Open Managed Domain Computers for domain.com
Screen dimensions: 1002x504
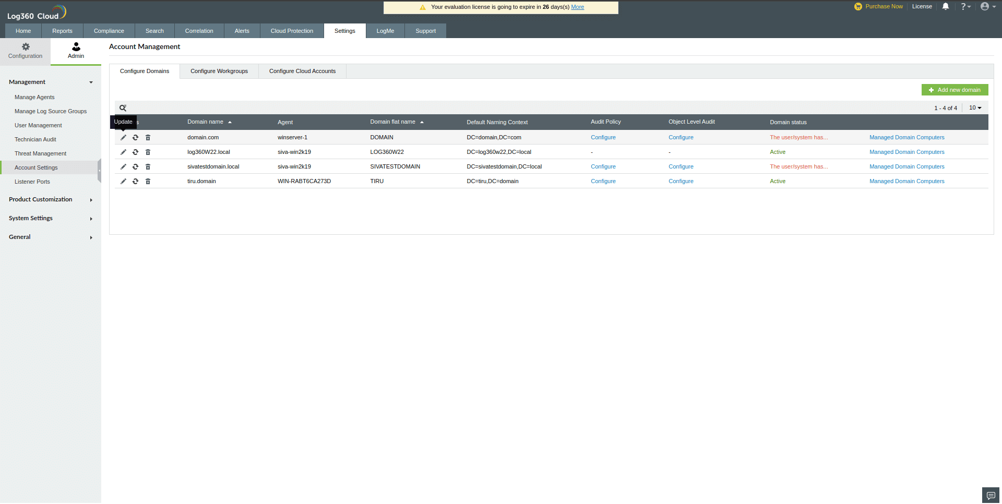(x=906, y=138)
